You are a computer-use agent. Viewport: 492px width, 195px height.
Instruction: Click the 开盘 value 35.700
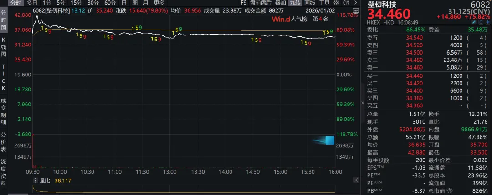coord(480,145)
